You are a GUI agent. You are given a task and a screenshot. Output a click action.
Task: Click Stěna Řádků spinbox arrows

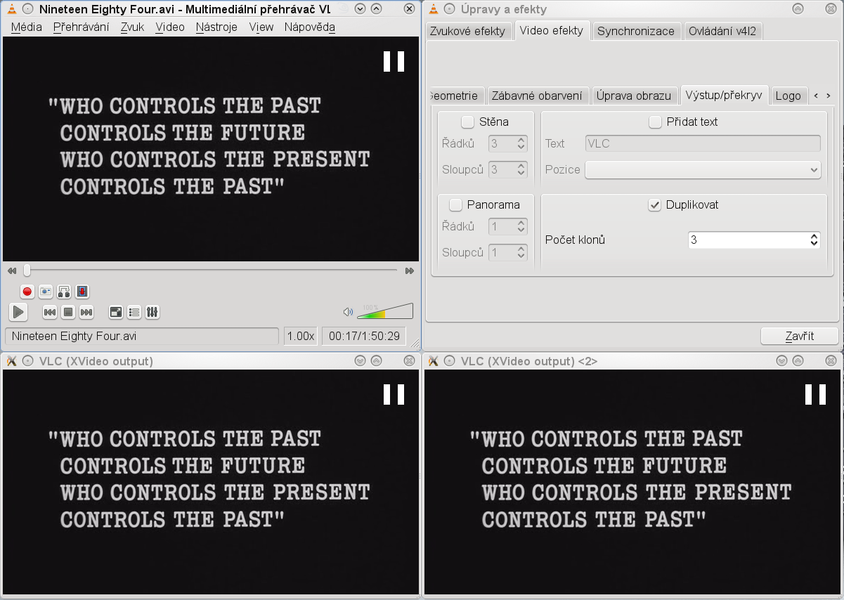[x=521, y=143]
